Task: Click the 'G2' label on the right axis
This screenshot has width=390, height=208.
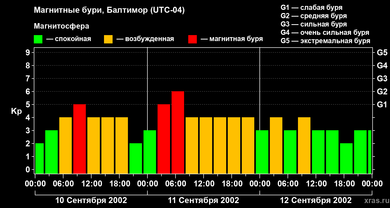Action: pyautogui.click(x=382, y=92)
